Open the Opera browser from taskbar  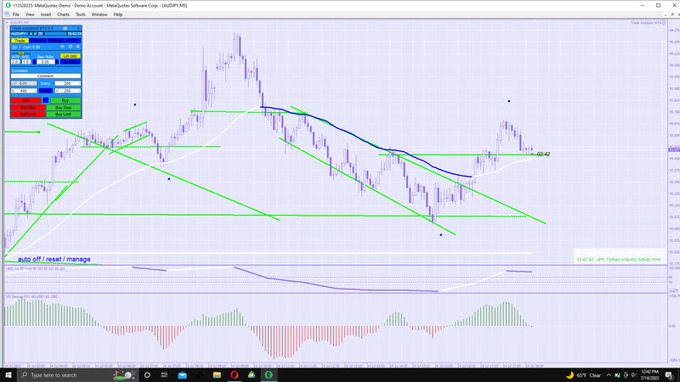(x=235, y=375)
